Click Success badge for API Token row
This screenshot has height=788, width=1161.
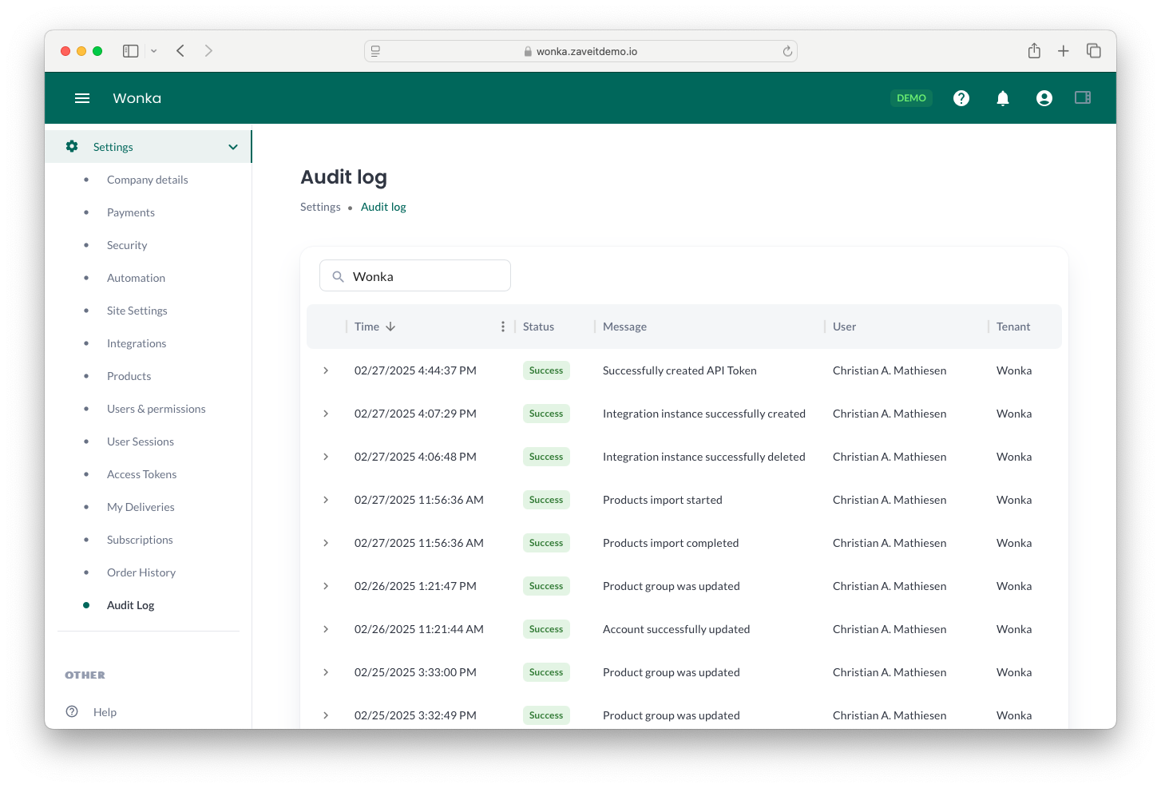pyautogui.click(x=546, y=370)
